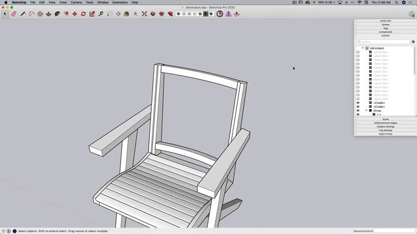Open the Apple menu
Viewport: 417px width, 234px height.
6,3
